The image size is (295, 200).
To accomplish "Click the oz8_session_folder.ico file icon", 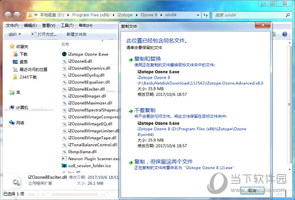I will tap(64, 166).
